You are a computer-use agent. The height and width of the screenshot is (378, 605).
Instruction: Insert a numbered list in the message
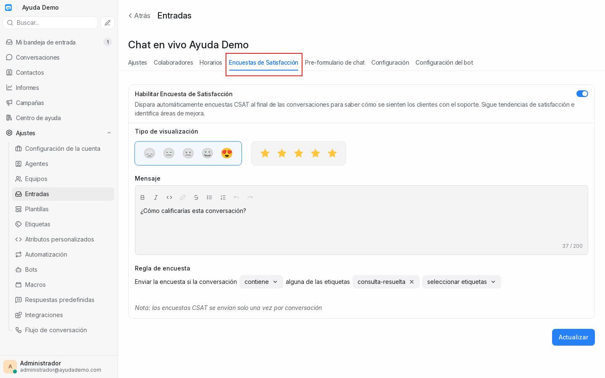coord(223,197)
